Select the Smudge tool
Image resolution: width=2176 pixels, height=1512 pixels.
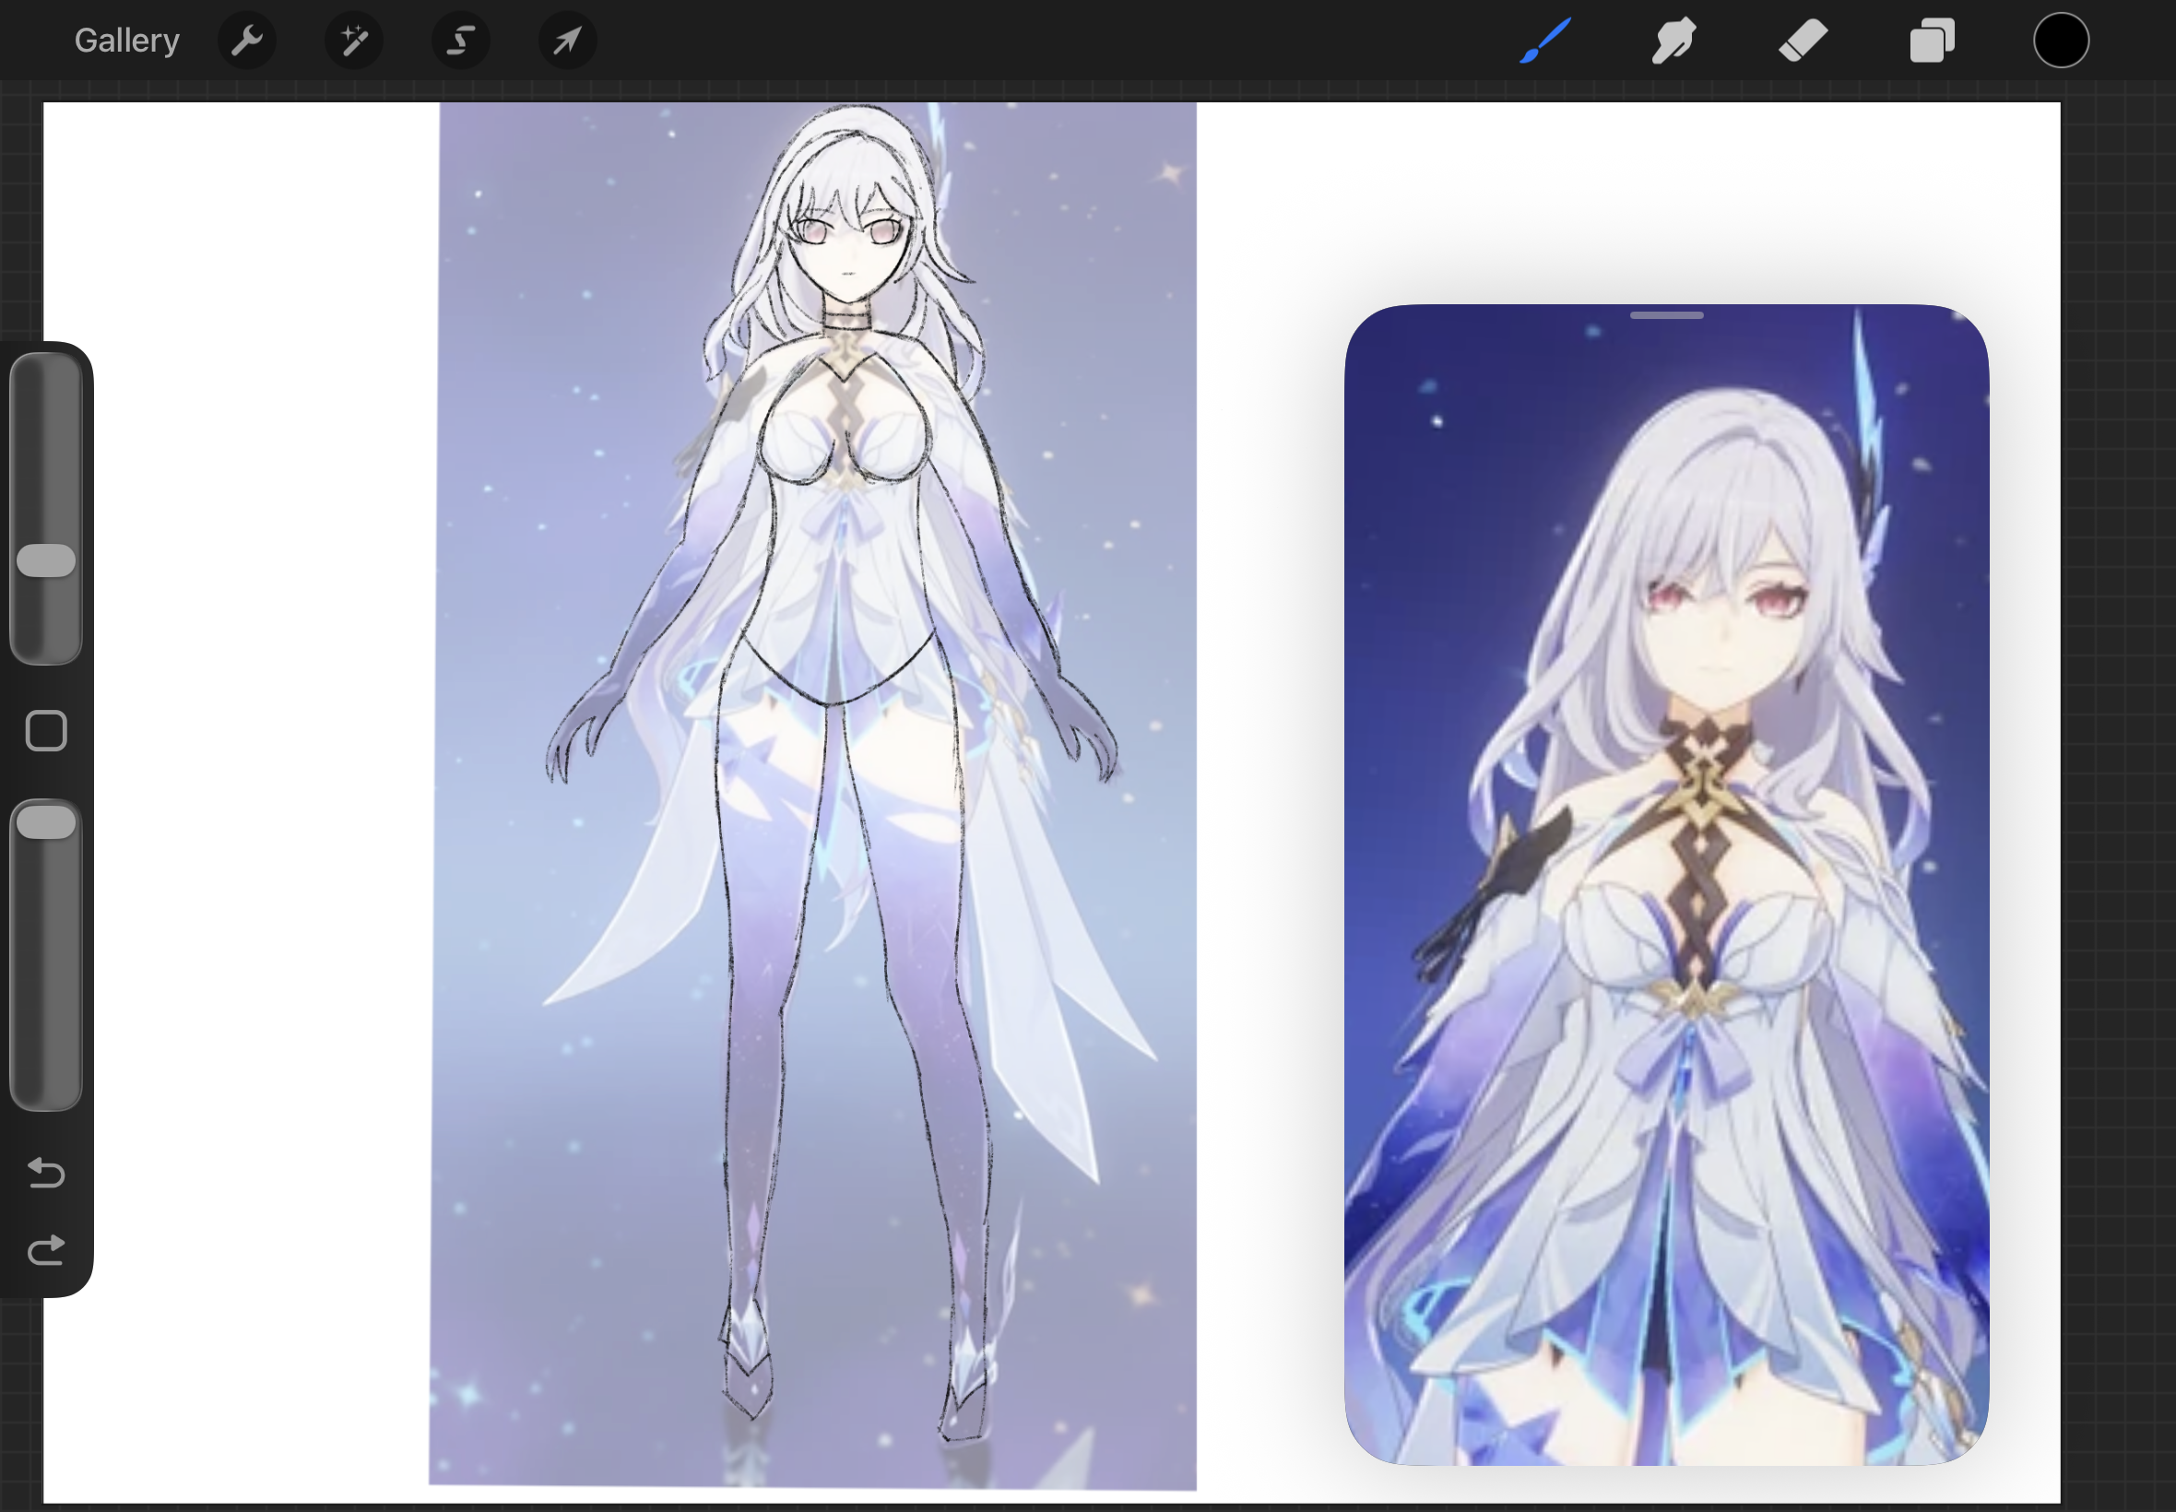1673,41
